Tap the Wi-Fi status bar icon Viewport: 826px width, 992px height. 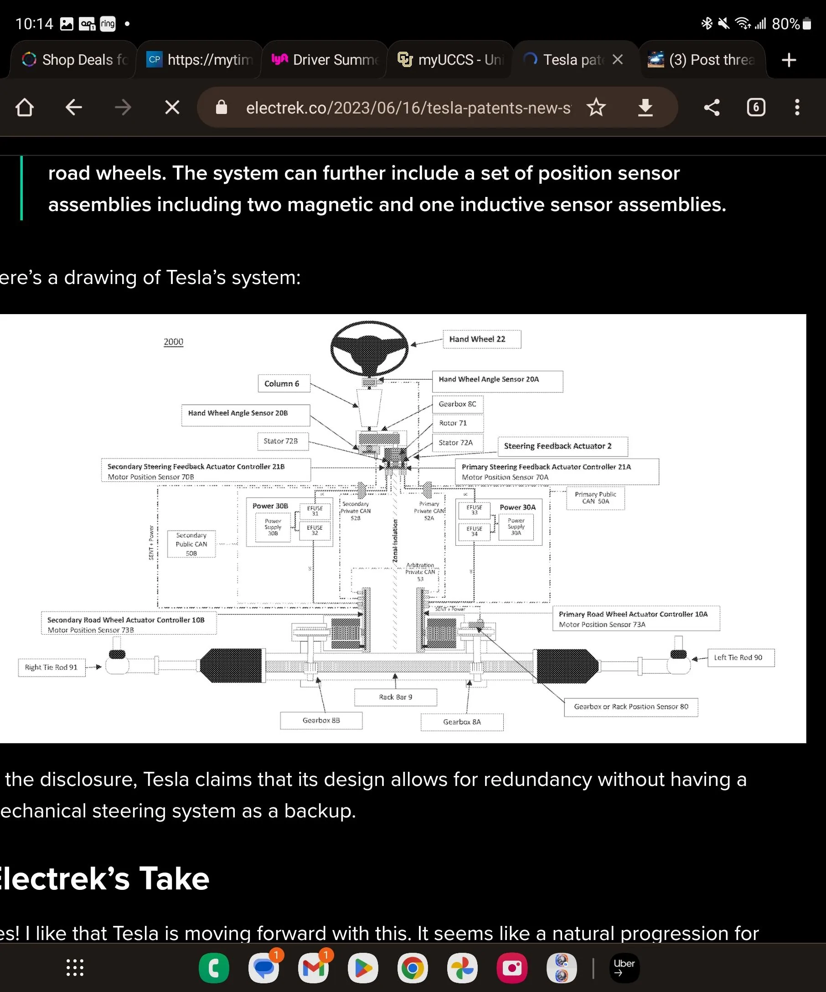[x=743, y=23]
